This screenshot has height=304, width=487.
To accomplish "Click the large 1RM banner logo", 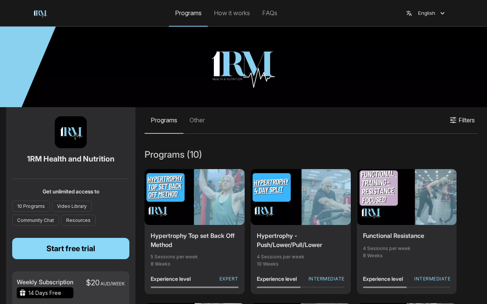I will click(x=243, y=69).
